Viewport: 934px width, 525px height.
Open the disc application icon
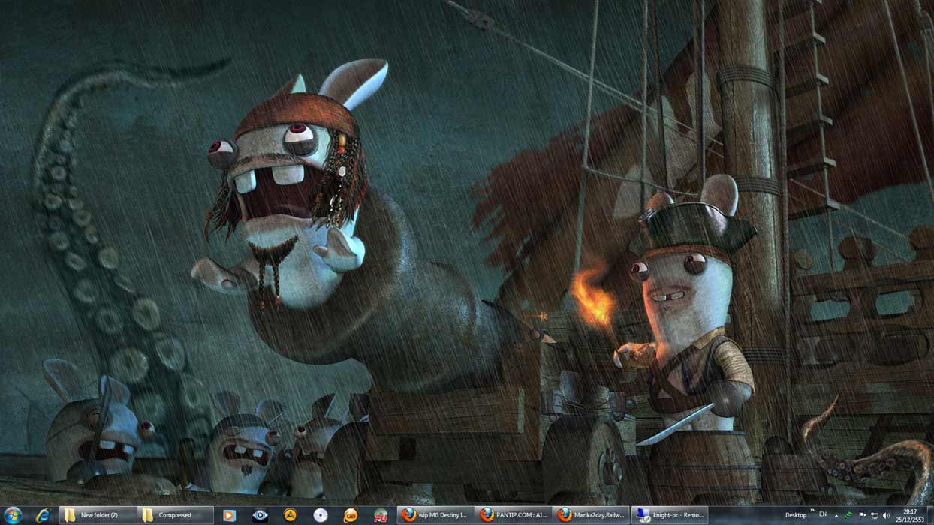click(x=321, y=515)
